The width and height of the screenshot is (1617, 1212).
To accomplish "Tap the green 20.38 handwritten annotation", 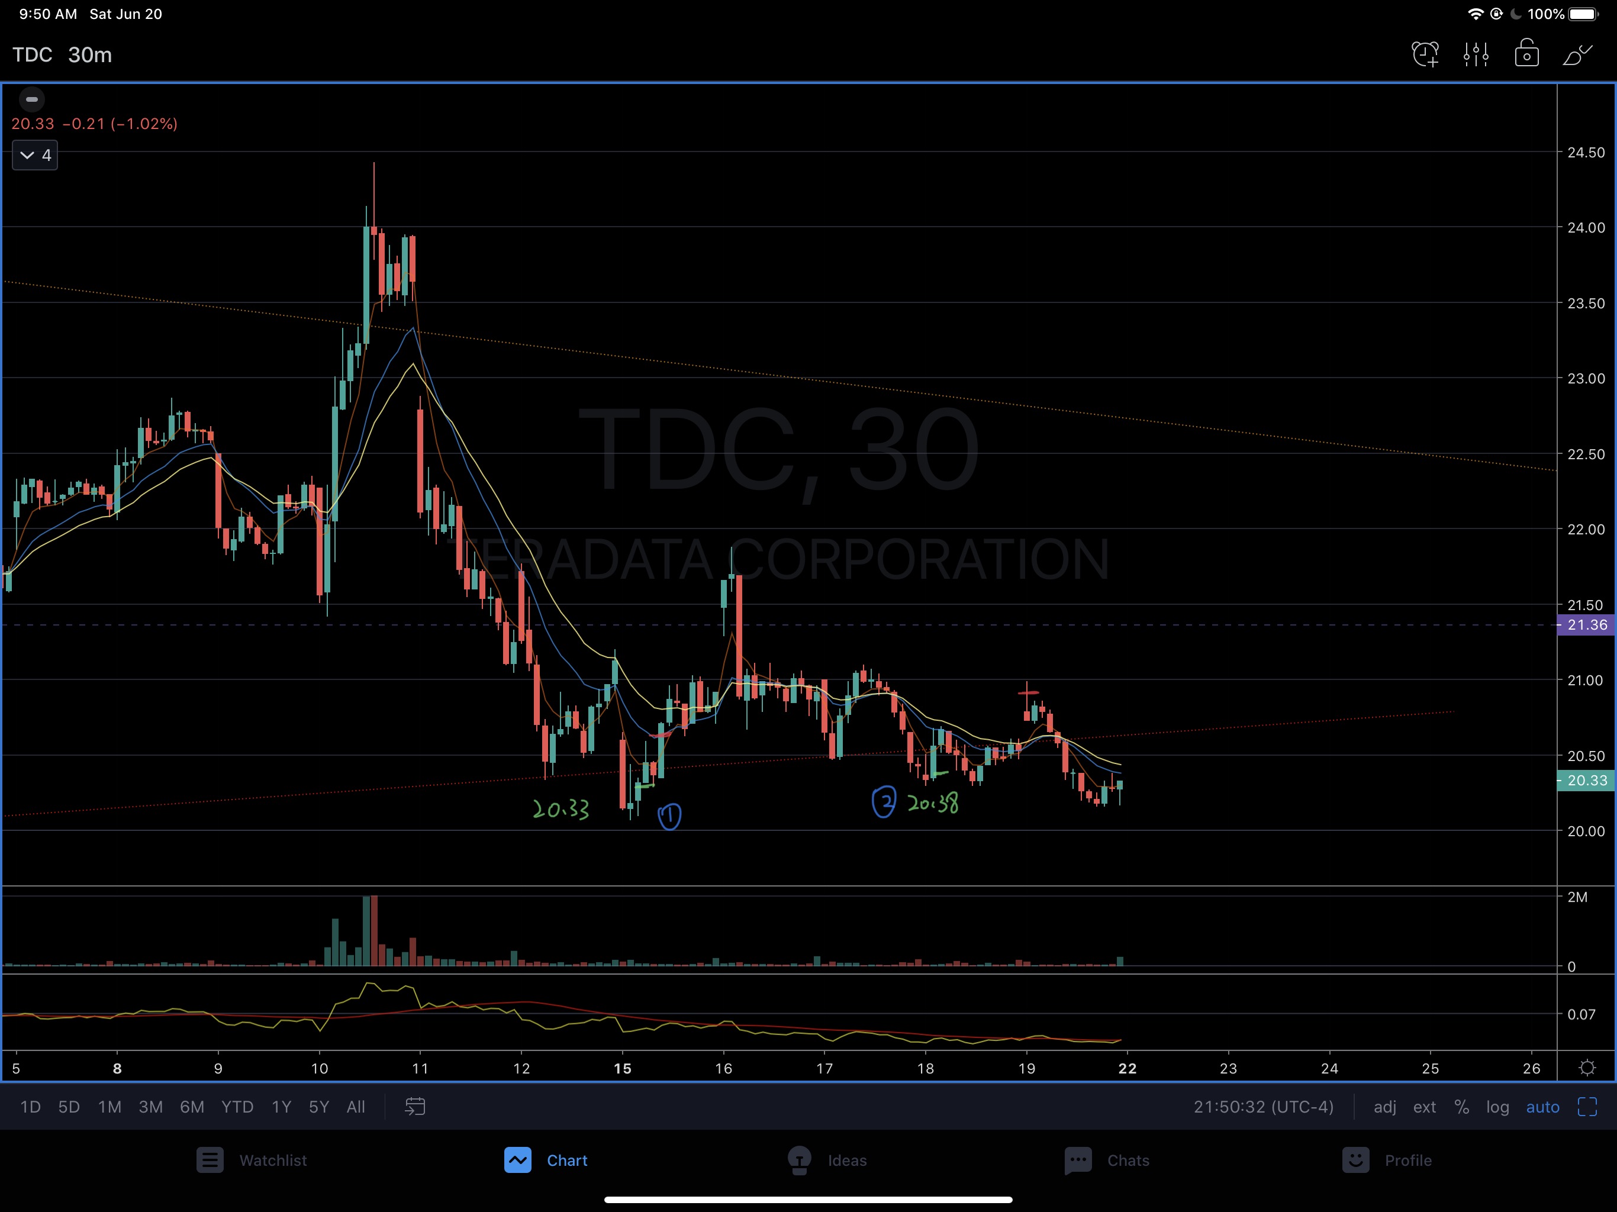I will tap(933, 802).
